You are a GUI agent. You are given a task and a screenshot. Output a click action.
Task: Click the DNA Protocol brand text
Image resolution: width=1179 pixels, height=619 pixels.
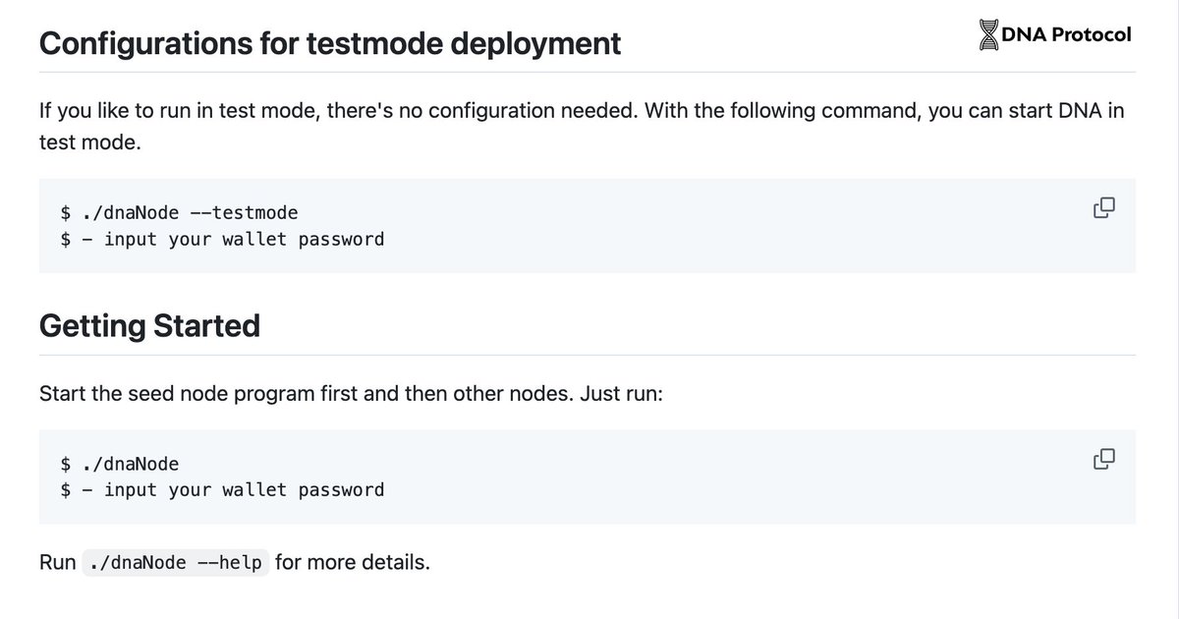click(1066, 34)
